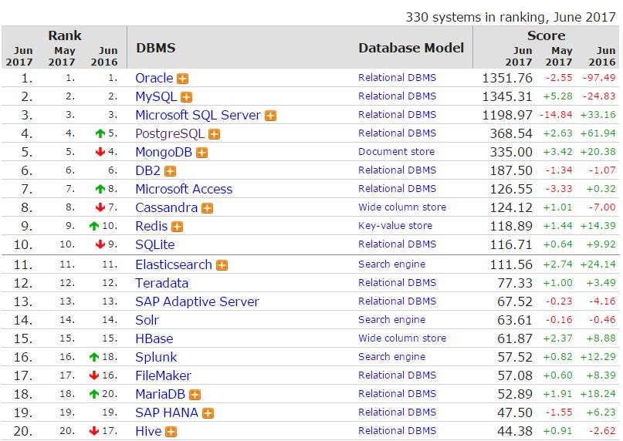
Task: Click the plus icon next to Cassandra
Action: pyautogui.click(x=207, y=208)
